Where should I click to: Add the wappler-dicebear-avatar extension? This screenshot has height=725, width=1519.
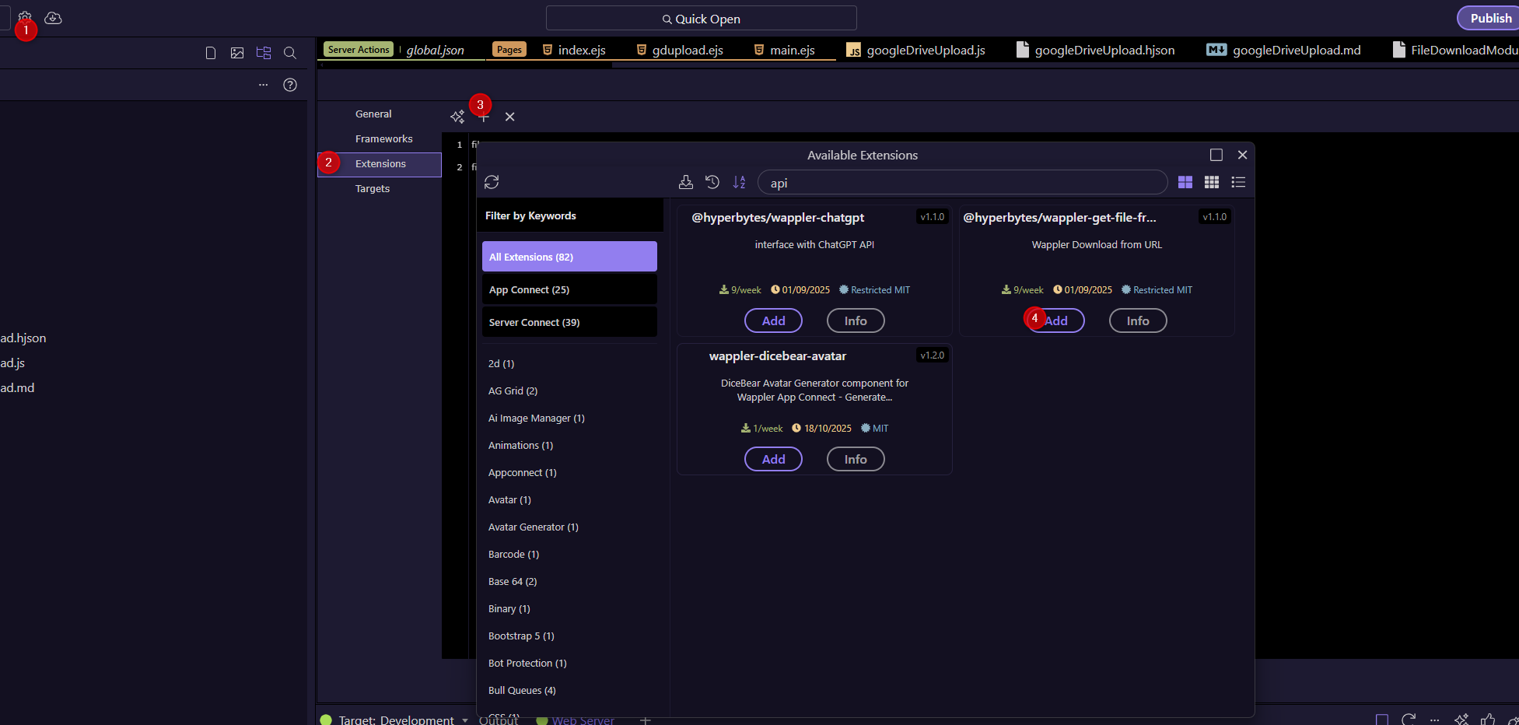773,459
